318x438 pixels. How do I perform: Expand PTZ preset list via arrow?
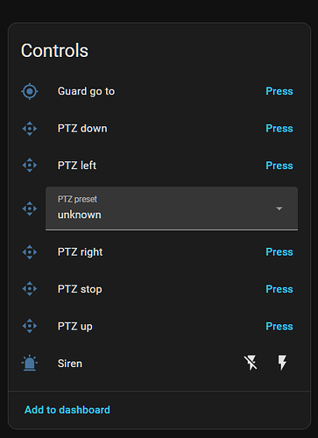coord(279,208)
